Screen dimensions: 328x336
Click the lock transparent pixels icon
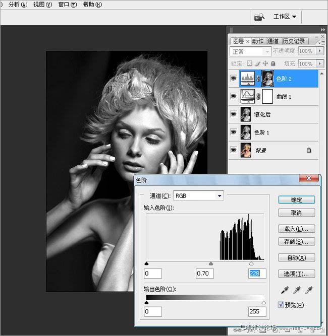249,64
